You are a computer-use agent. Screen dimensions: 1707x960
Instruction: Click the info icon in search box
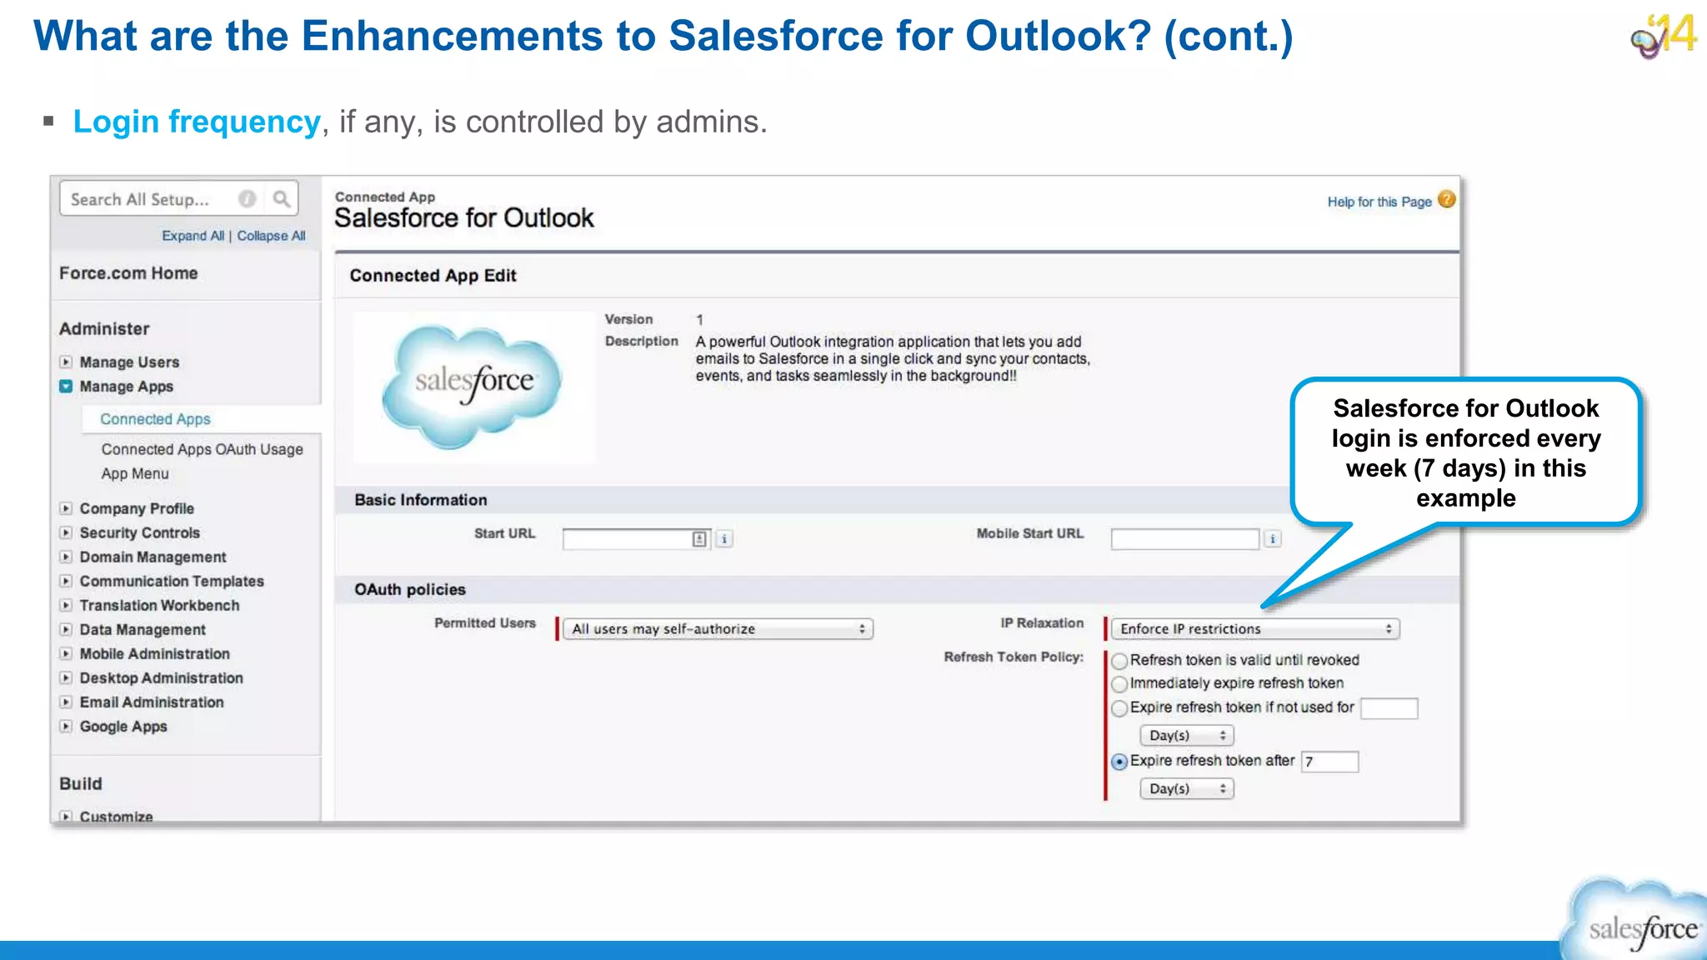(x=247, y=199)
